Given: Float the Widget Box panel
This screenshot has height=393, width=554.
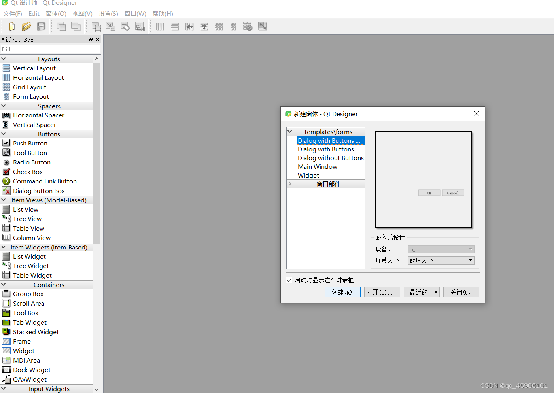Looking at the screenshot, I should [x=91, y=40].
